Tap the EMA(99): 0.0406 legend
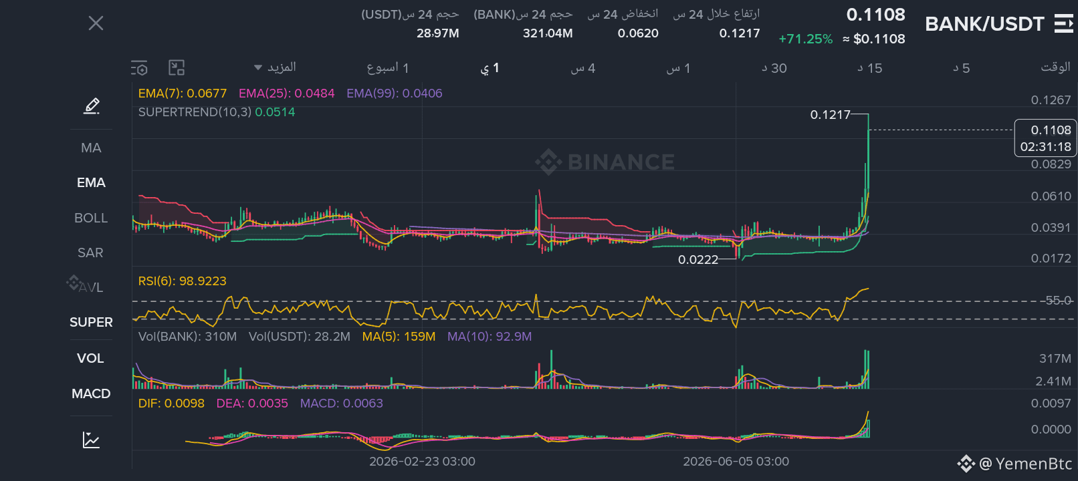1078x481 pixels. (395, 94)
